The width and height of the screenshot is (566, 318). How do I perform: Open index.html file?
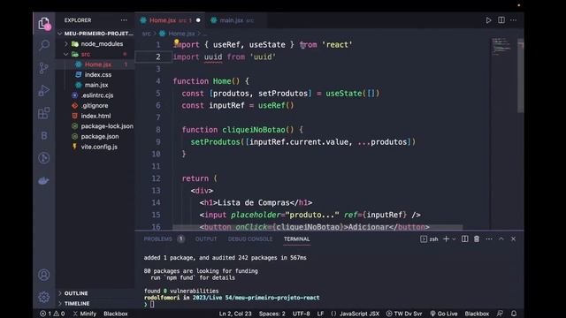tap(96, 116)
